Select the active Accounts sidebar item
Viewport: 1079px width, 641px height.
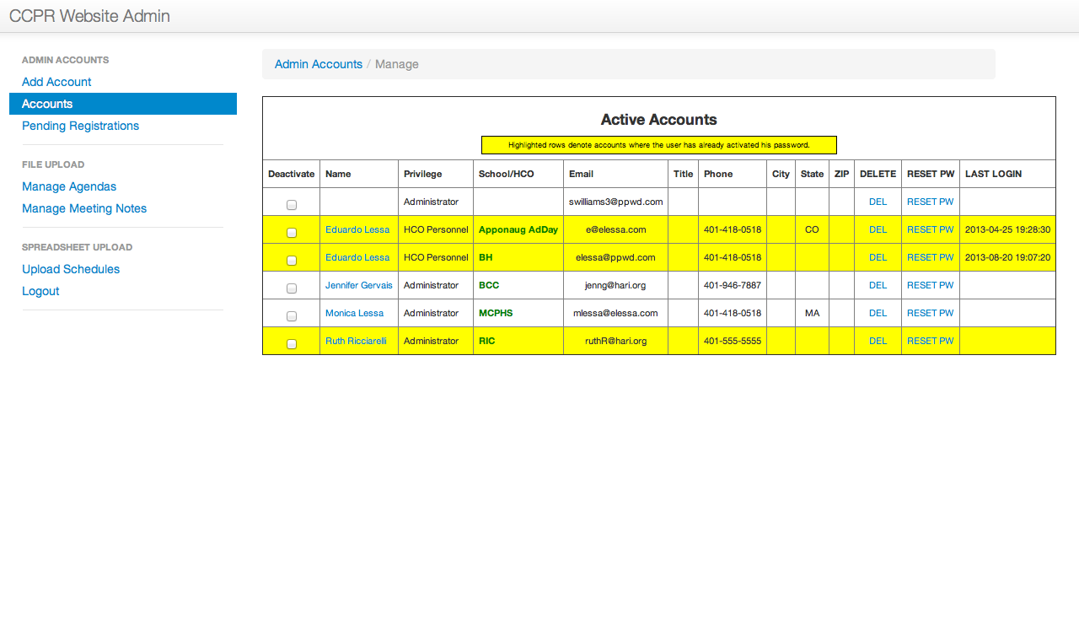click(x=47, y=104)
